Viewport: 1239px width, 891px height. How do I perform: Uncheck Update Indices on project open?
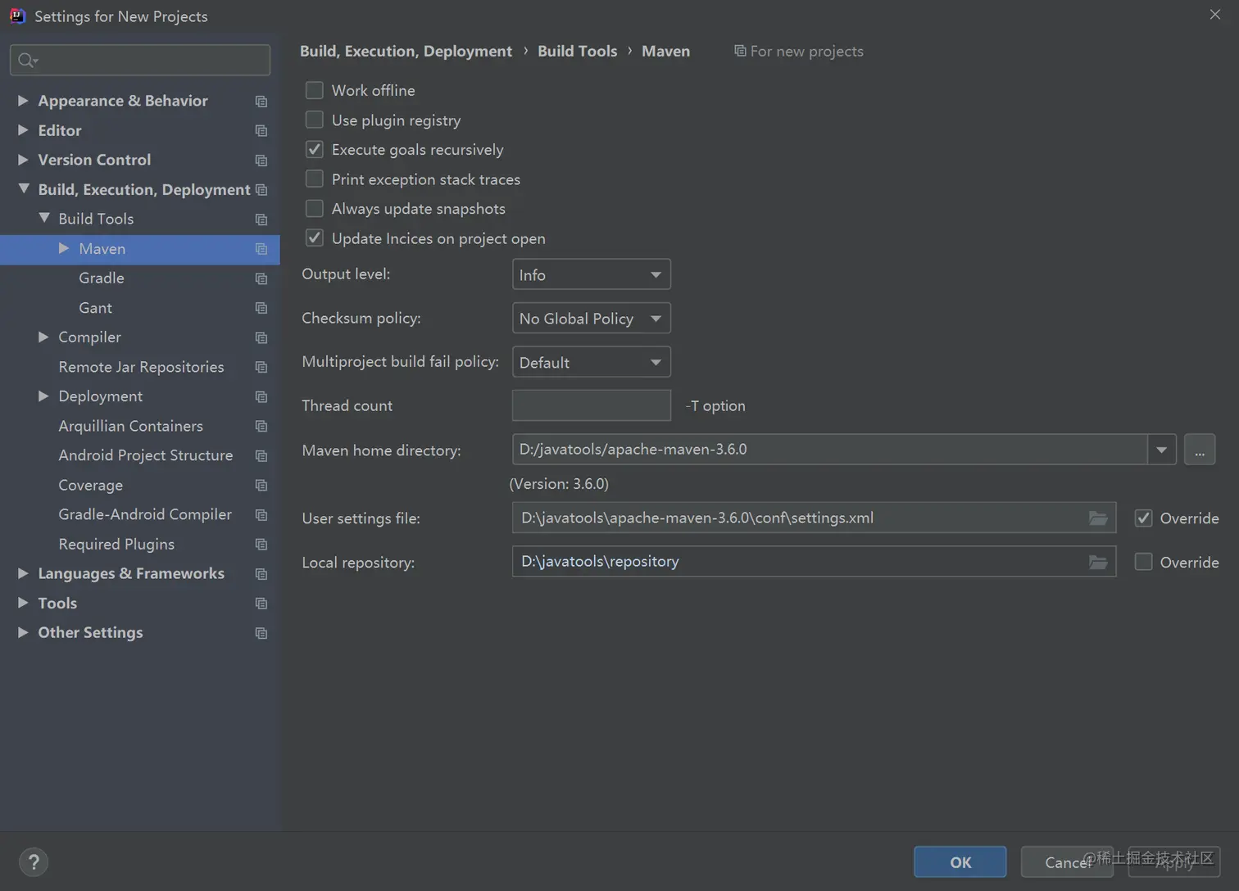314,237
